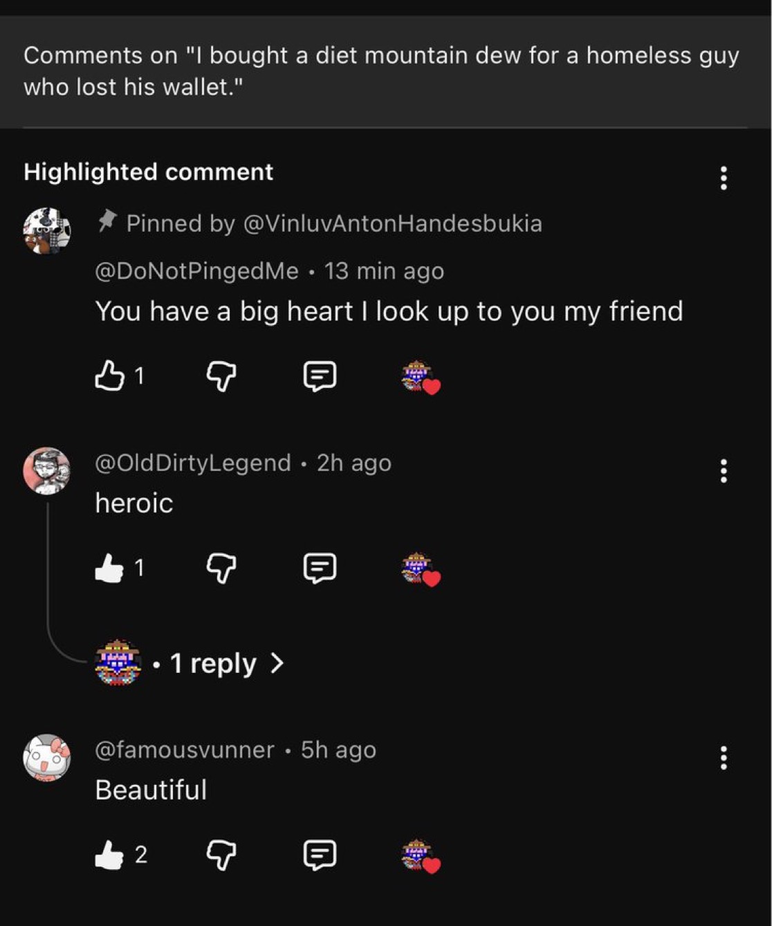Open @famousvunner's Hello Kitty avatar
This screenshot has width=772, height=926.
pos(47,758)
